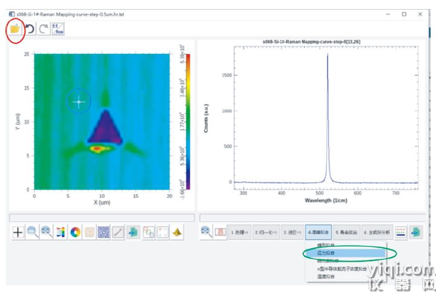Choose the temperature fitting entry at the menu bottom
Image resolution: width=436 pixels, height=292 pixels.
(345, 276)
